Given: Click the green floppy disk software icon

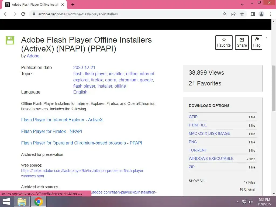Looking at the screenshot, I should [10, 40].
